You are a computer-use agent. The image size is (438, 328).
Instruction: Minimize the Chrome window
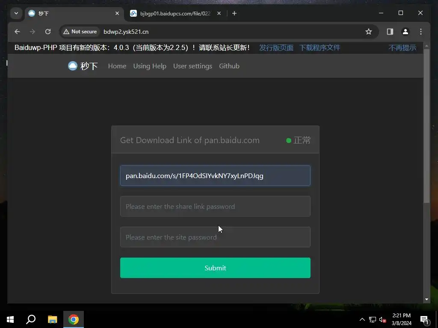[x=381, y=13]
